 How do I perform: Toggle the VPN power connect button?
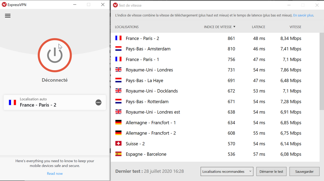[x=55, y=55]
